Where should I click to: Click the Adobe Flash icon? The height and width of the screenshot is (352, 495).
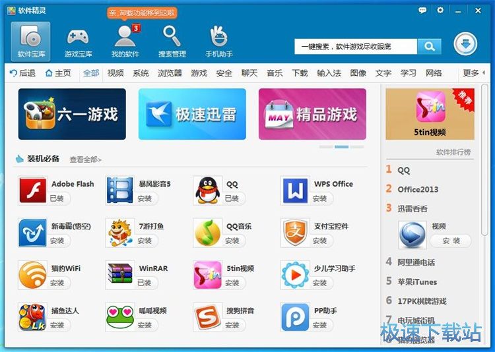click(x=33, y=191)
